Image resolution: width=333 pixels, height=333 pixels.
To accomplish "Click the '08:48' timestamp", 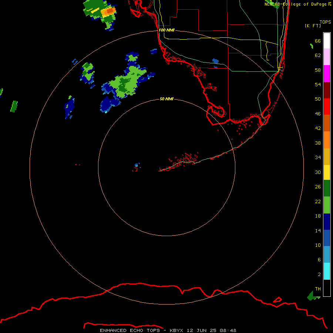I will 228,330.
